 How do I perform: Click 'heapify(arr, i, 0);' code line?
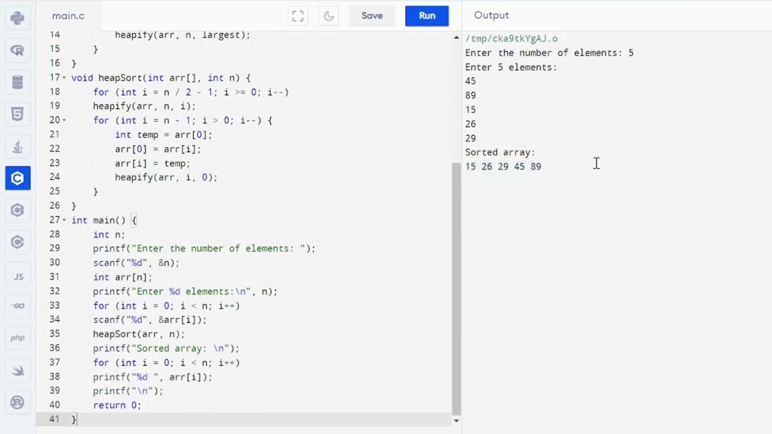(166, 177)
